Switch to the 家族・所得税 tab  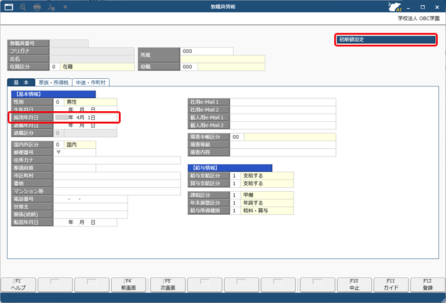pyautogui.click(x=53, y=82)
